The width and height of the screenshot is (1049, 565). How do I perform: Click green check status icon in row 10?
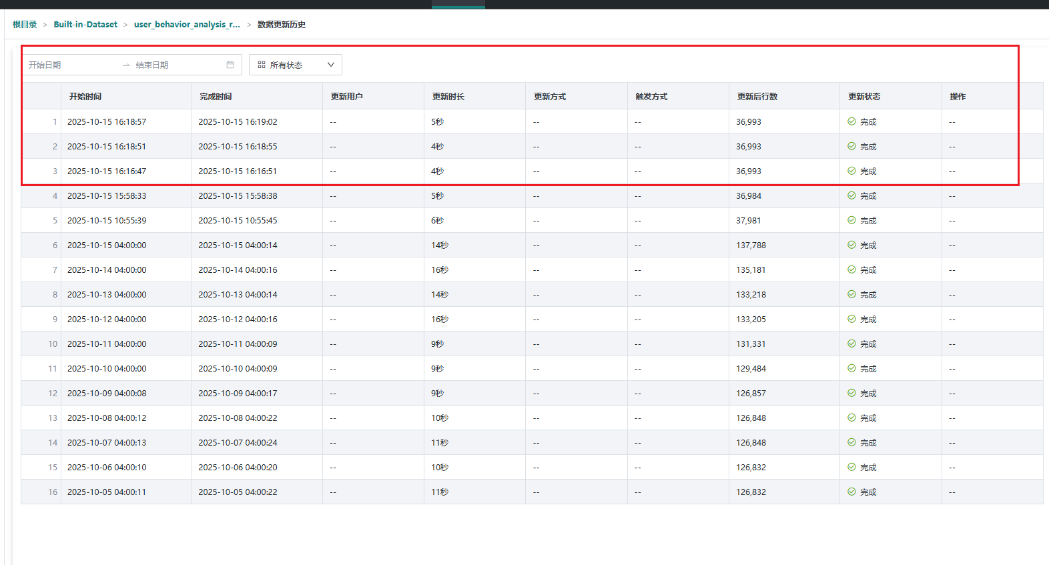point(851,344)
